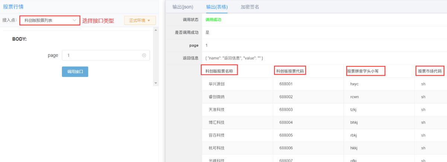Click the 股票拼音字头小写 column header
447x162 pixels.
(365, 70)
